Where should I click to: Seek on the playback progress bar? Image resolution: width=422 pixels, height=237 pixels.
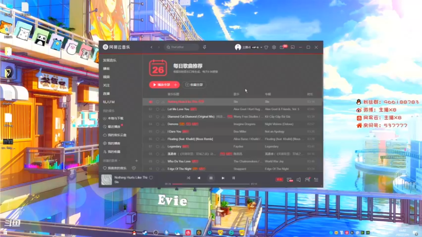click(211, 184)
